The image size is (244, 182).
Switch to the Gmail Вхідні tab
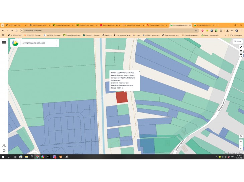click(133, 25)
